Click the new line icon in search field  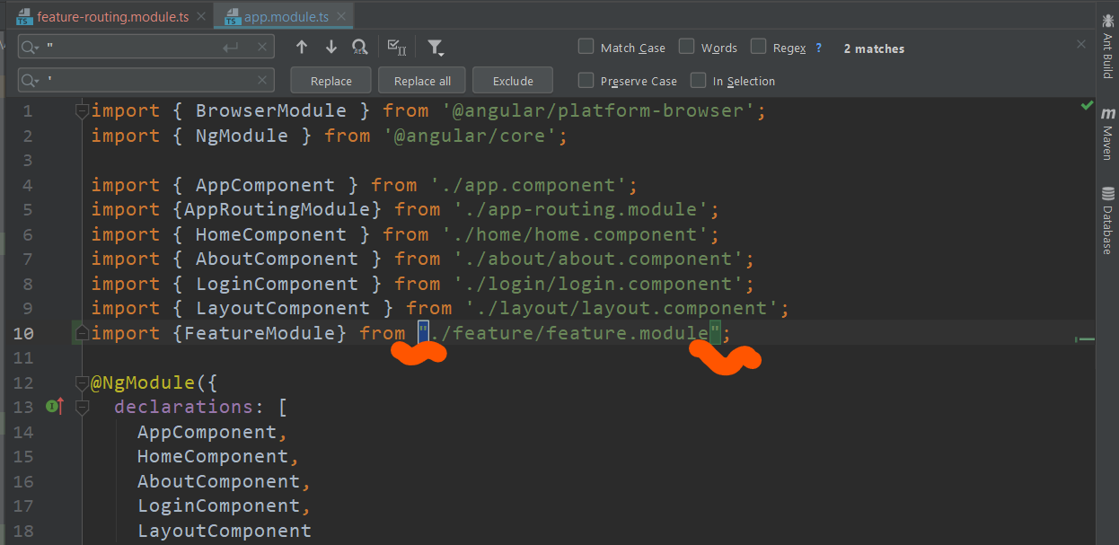tap(231, 48)
